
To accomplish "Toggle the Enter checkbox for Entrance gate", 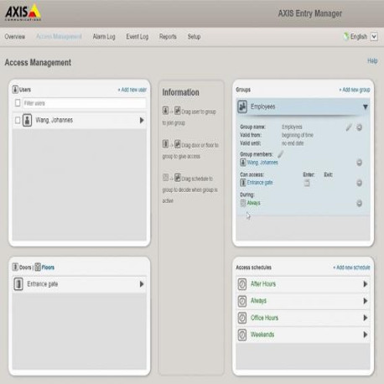I will pos(307,183).
